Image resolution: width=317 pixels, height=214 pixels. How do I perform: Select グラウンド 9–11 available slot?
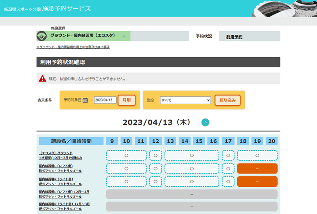(126, 156)
